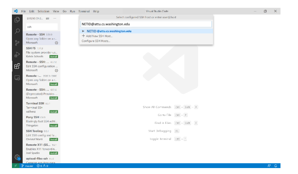Open the Edit menu

pos(32,12)
